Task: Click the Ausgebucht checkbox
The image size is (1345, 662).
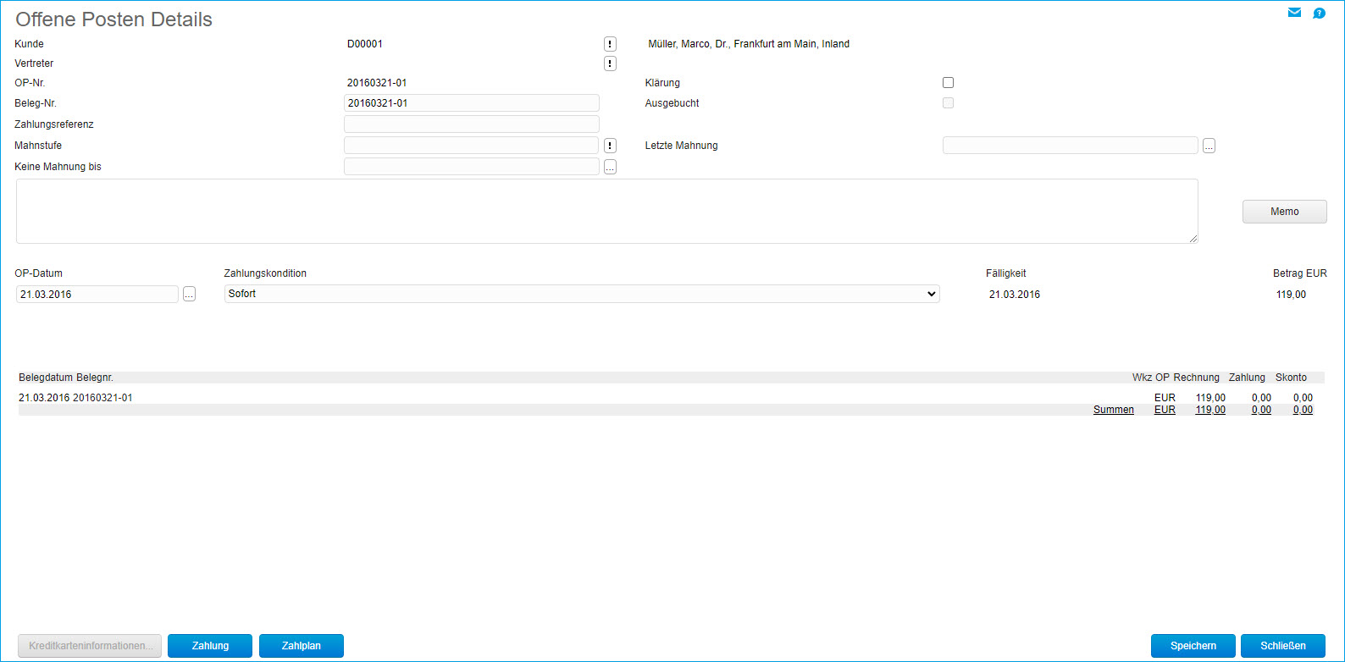Action: tap(948, 103)
